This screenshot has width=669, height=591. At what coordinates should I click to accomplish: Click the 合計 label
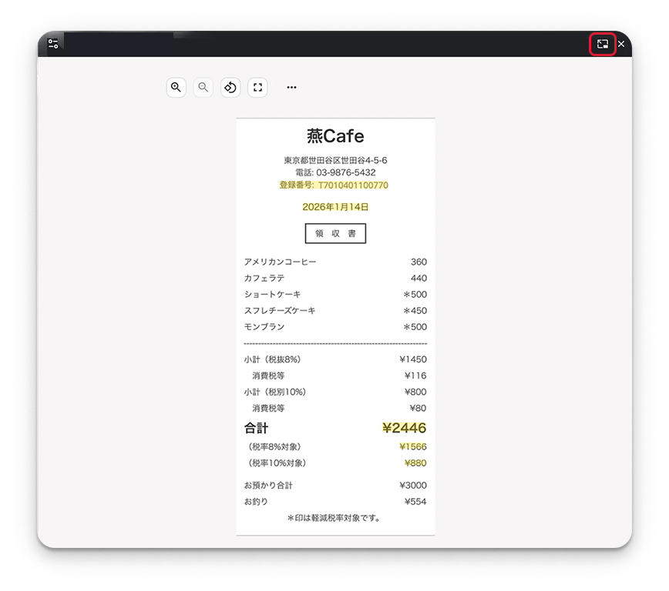point(256,428)
